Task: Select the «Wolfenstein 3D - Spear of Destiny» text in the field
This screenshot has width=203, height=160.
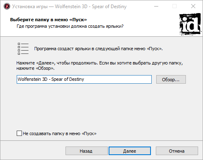Action: (x=51, y=79)
